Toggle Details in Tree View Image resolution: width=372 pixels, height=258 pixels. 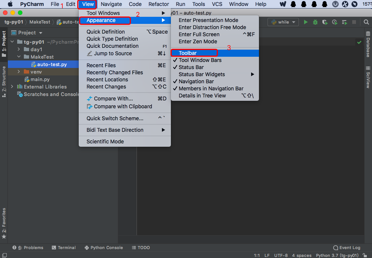click(x=215, y=96)
